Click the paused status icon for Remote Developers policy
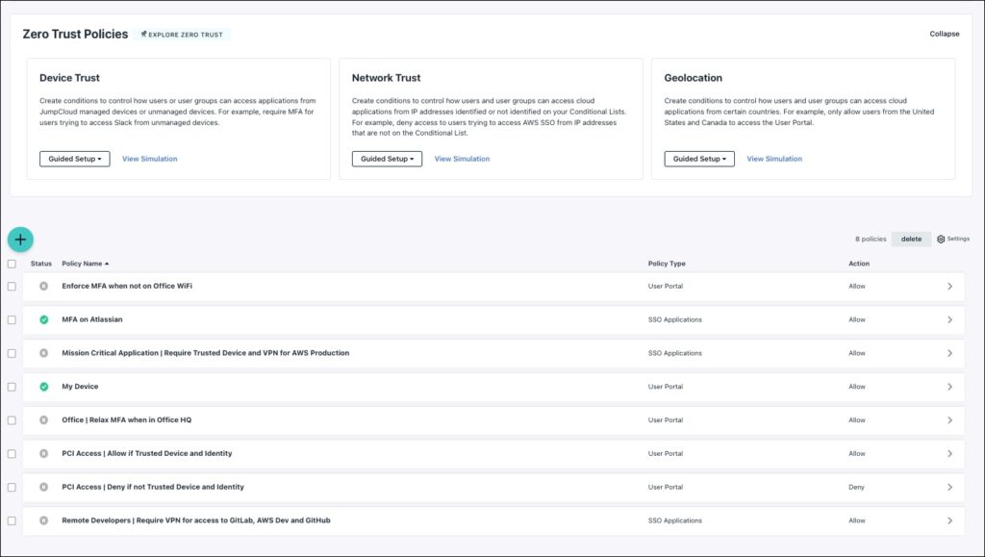Screen dimensions: 985x557 pyautogui.click(x=43, y=520)
